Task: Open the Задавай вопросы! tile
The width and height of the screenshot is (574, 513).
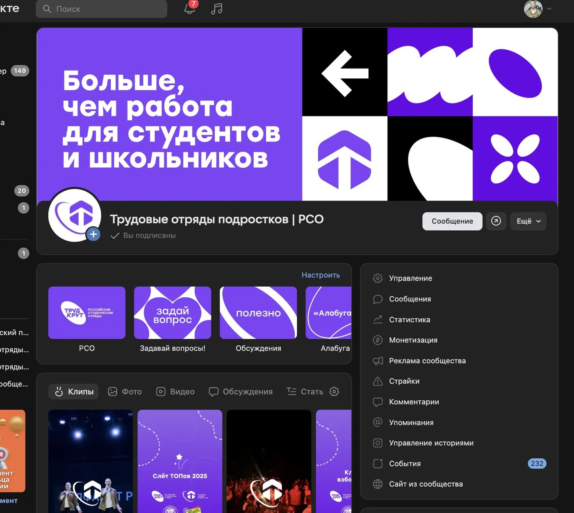Action: 173,319
